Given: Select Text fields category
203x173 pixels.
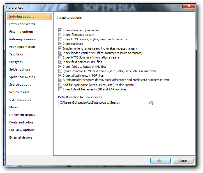Looking at the screenshot, I should pyautogui.click(x=29, y=54).
